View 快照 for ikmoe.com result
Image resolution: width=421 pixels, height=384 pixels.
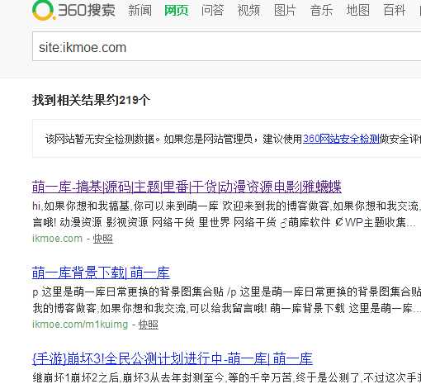click(103, 239)
